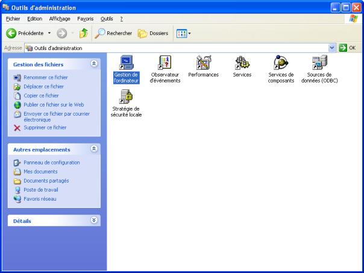This screenshot has height=273, width=364.
Task: Select the Performances shortcut icon
Action: [203, 63]
